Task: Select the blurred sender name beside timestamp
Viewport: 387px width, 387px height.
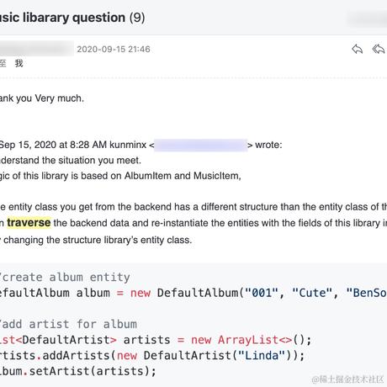Action: (36, 49)
